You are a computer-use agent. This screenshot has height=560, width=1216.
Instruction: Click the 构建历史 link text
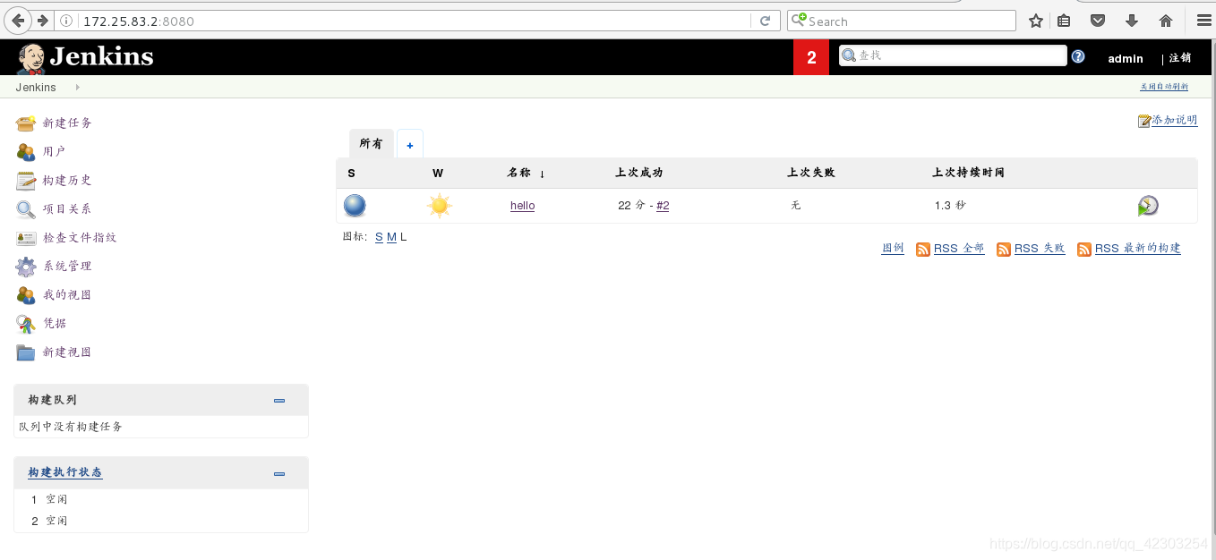(67, 180)
